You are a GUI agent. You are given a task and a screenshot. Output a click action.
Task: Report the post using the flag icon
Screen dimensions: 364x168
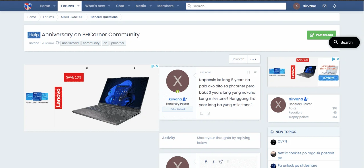(202, 114)
